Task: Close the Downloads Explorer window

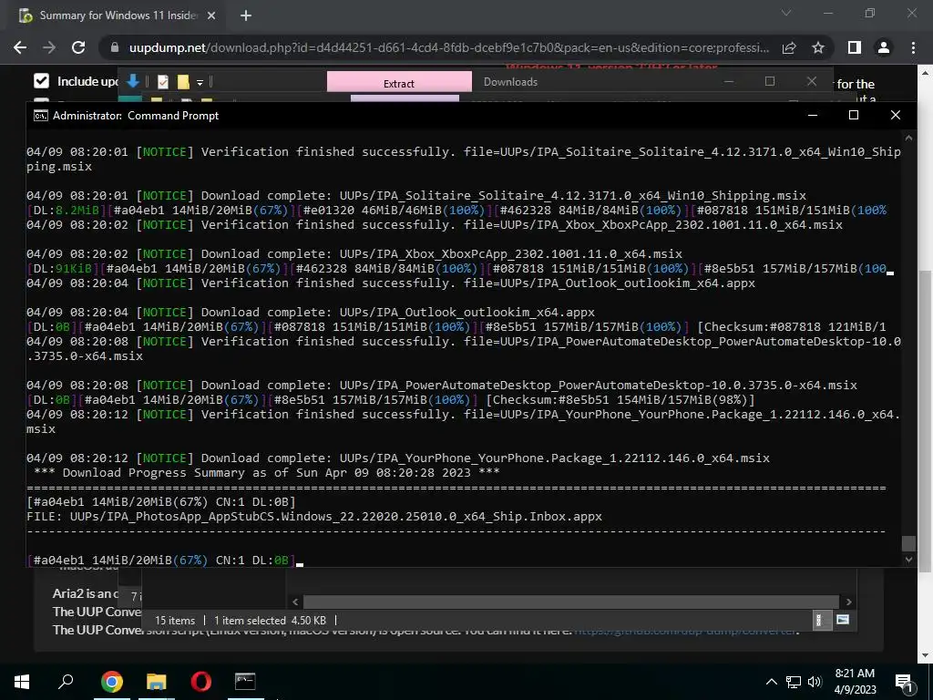Action: click(811, 81)
